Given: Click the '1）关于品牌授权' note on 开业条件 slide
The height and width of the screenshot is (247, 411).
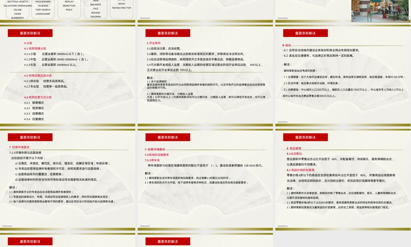Looking at the screenshot, I should [x=157, y=82].
